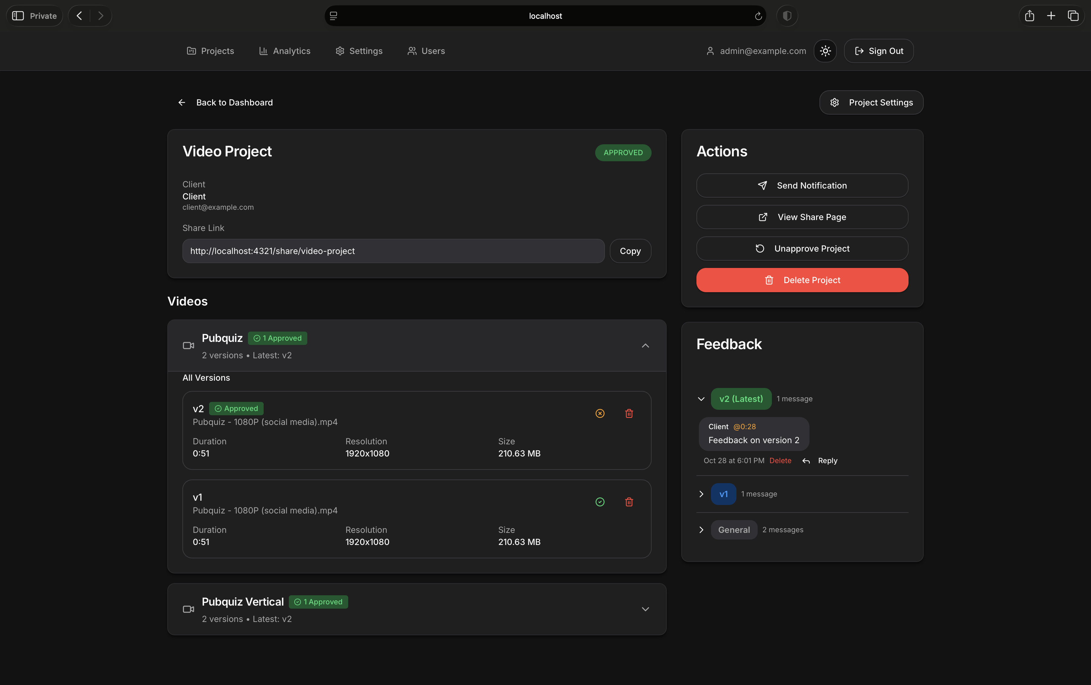Click the browser page reload icon

coord(758,16)
